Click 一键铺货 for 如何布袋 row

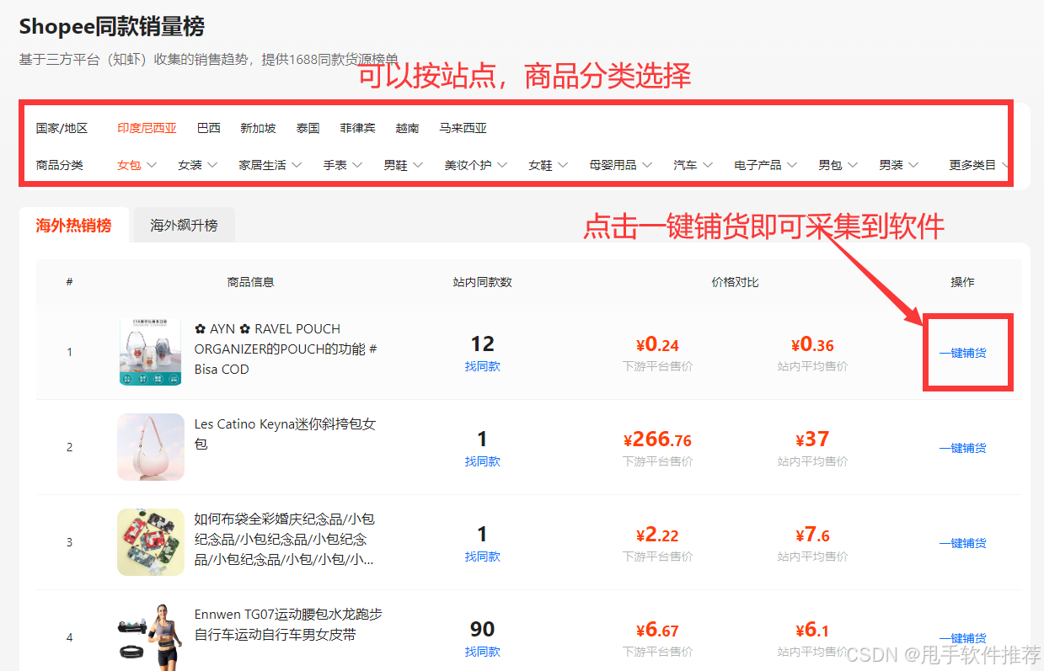click(x=962, y=543)
